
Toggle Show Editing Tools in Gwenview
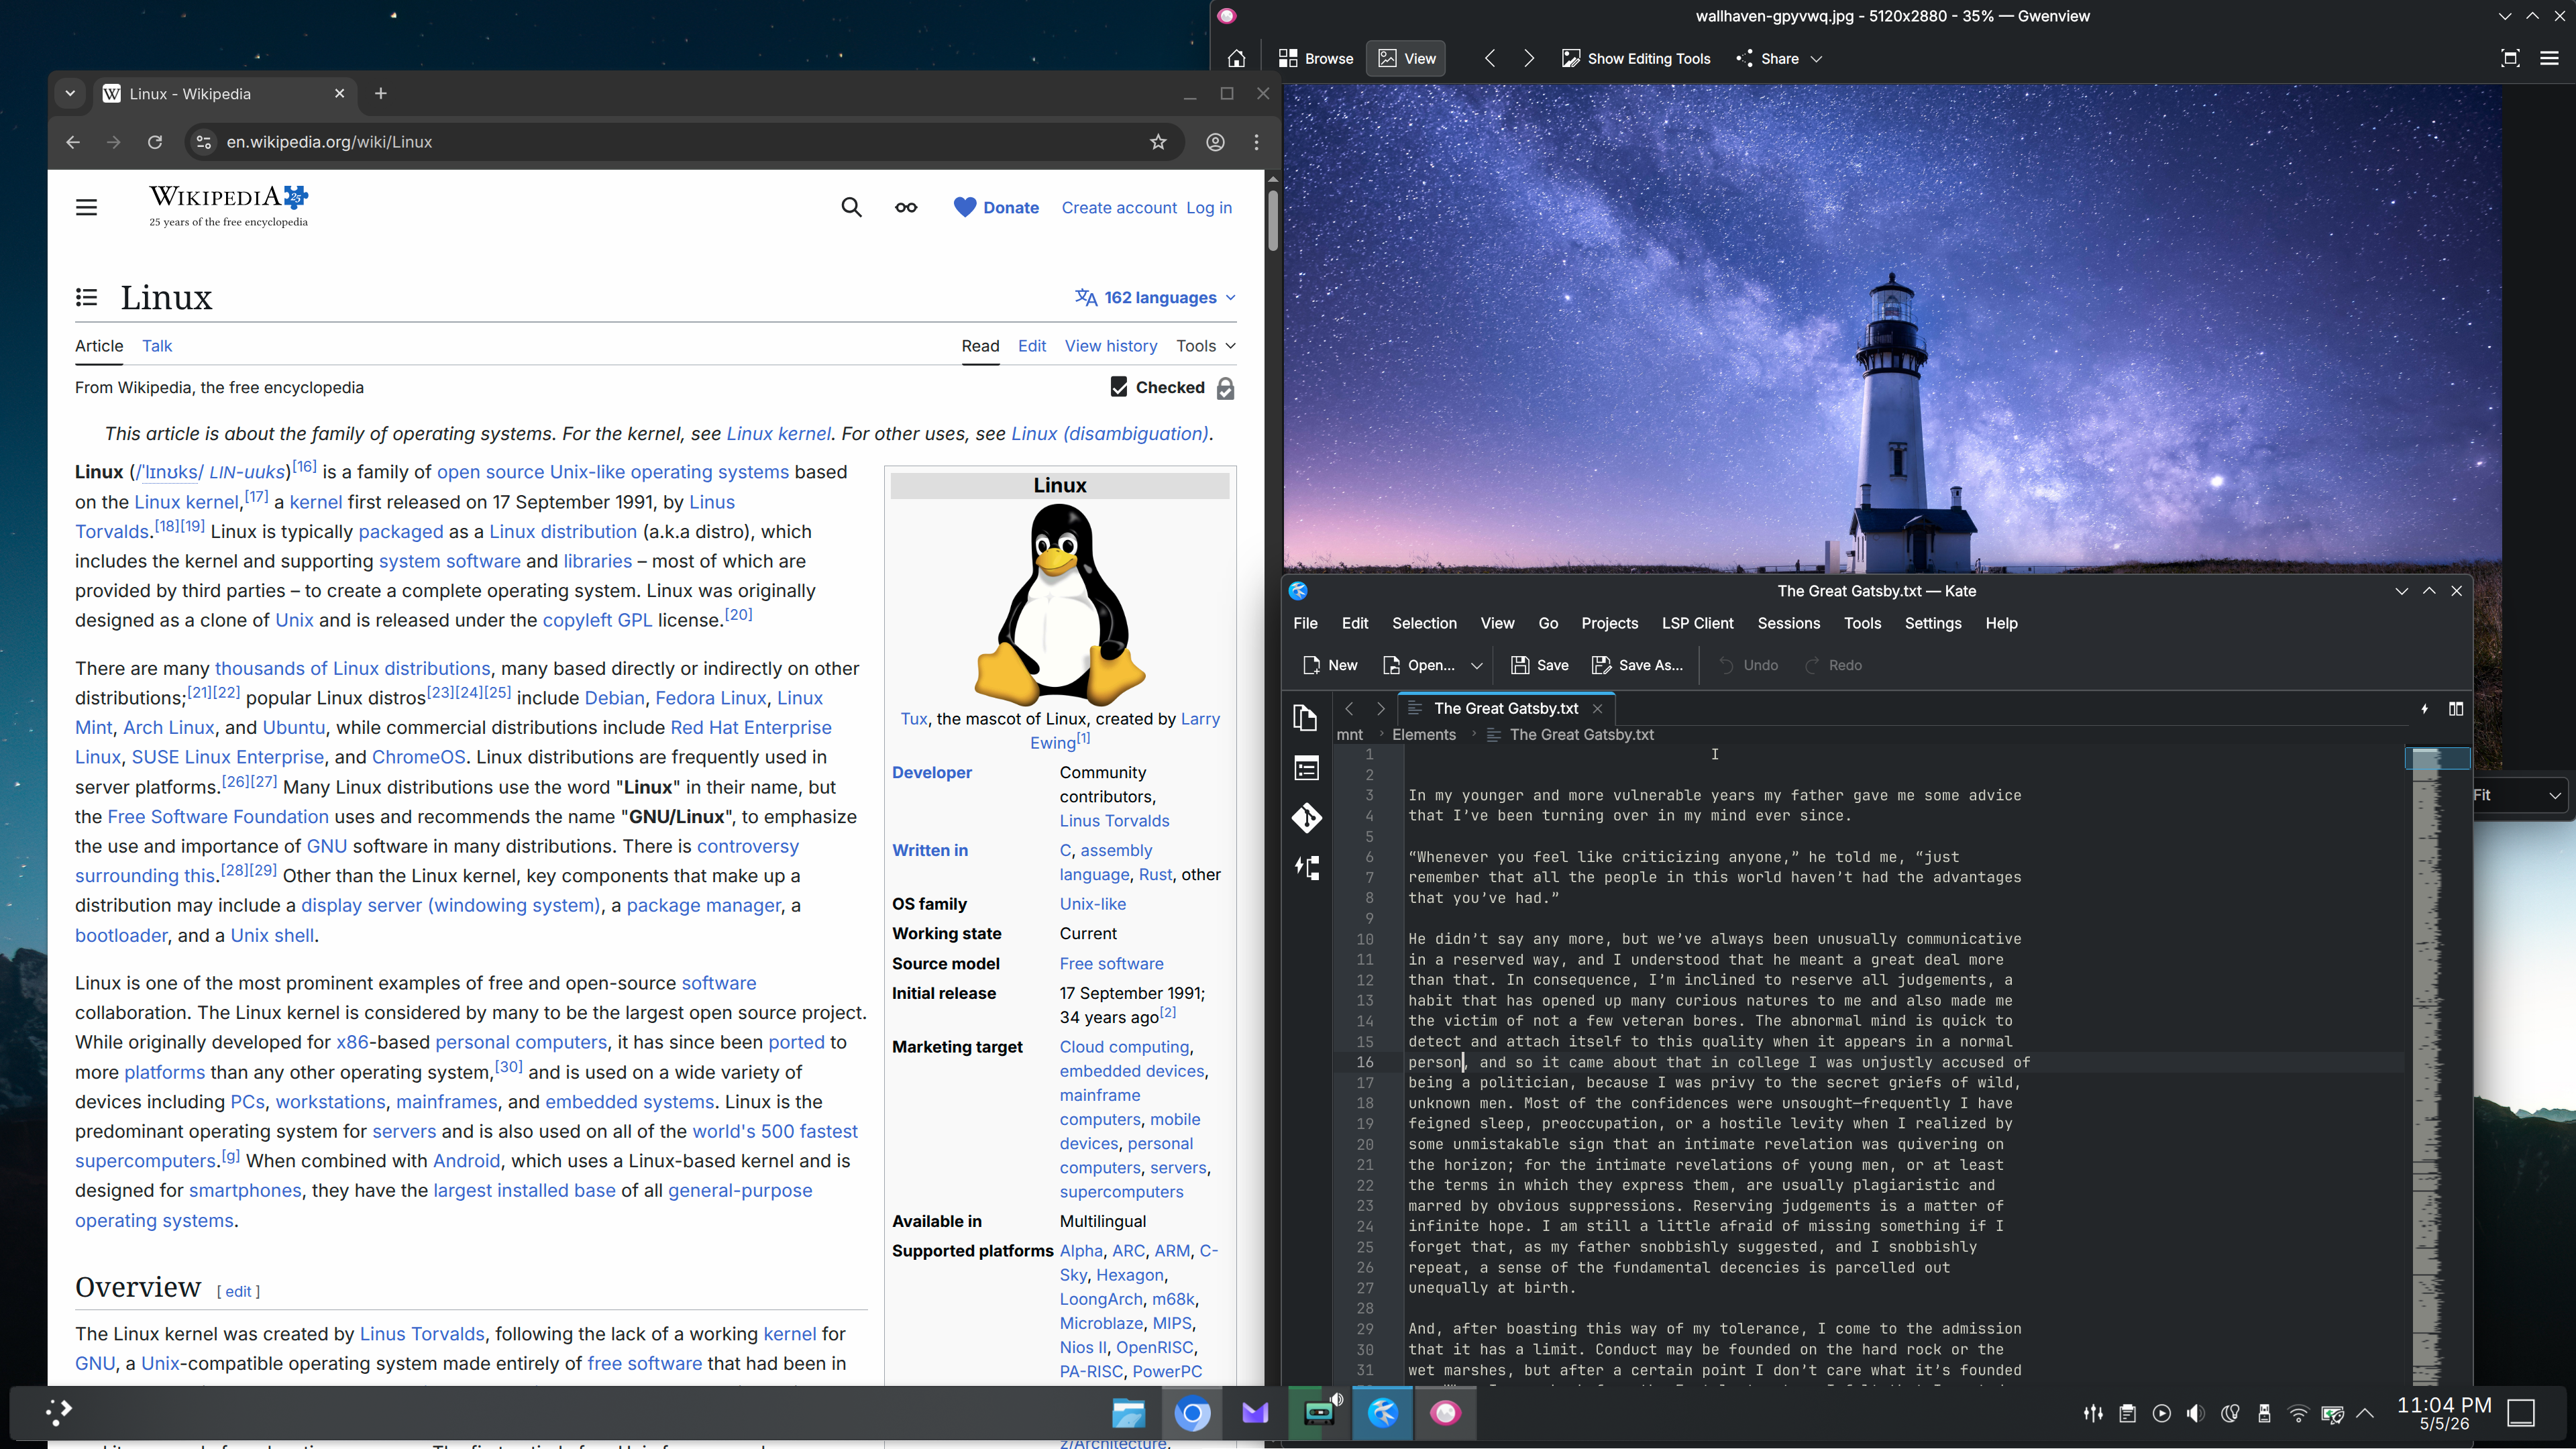1636,59
